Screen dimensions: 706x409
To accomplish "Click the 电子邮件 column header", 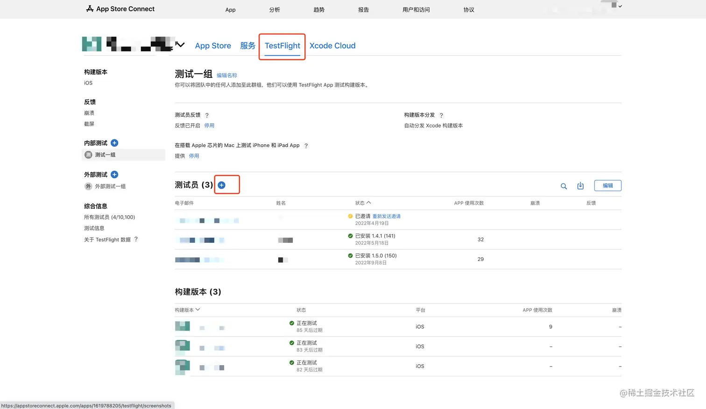I will click(184, 203).
